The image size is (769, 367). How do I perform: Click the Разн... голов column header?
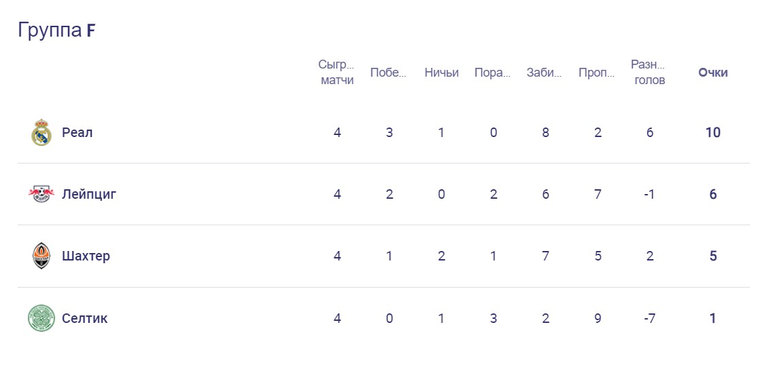point(649,73)
